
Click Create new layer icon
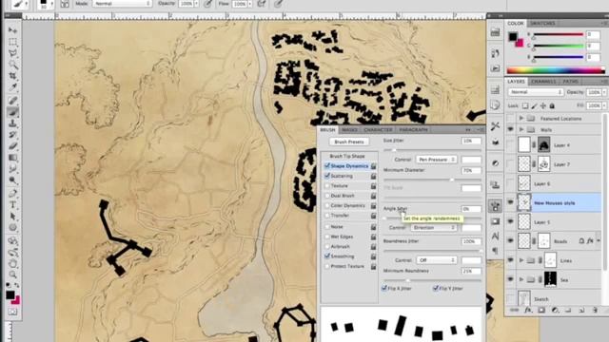click(x=581, y=310)
